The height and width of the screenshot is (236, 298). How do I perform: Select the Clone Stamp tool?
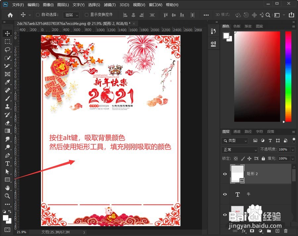(7, 107)
